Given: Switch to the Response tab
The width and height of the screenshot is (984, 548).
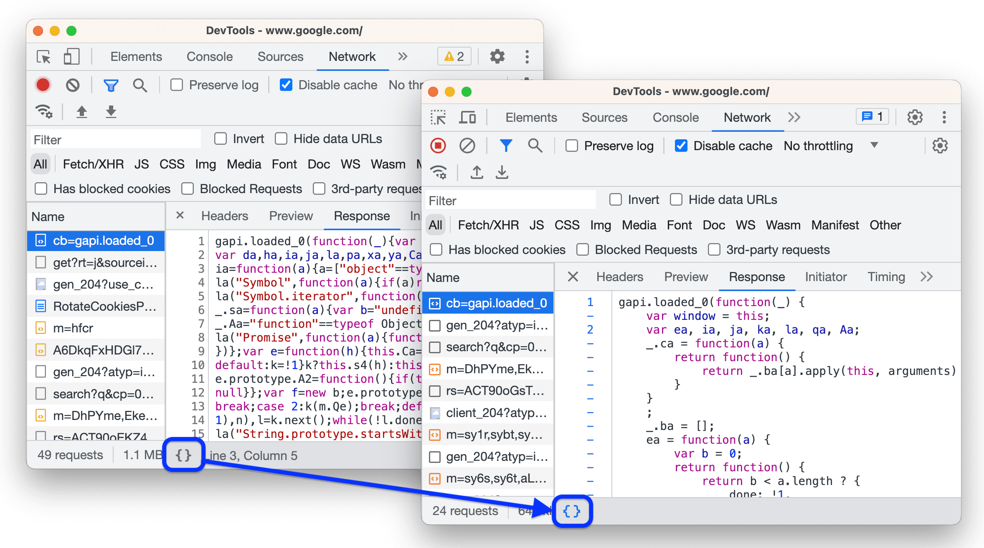Looking at the screenshot, I should point(756,276).
